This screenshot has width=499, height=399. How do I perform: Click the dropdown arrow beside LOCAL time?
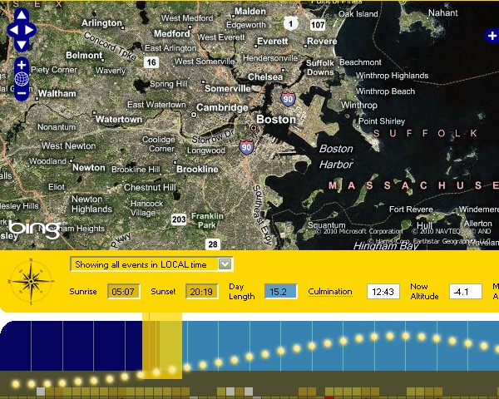point(224,264)
